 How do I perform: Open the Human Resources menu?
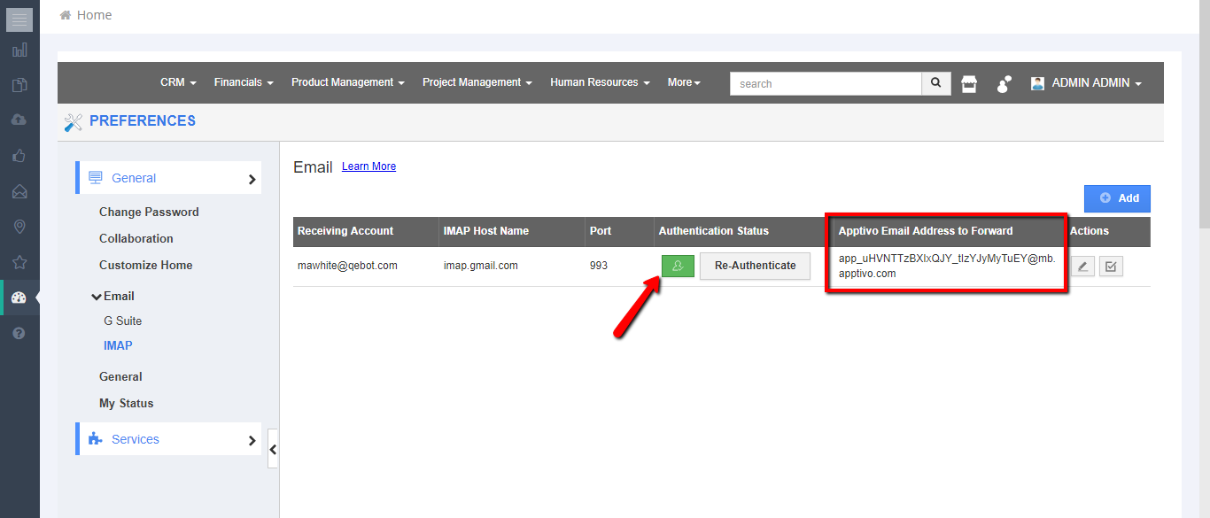(600, 82)
